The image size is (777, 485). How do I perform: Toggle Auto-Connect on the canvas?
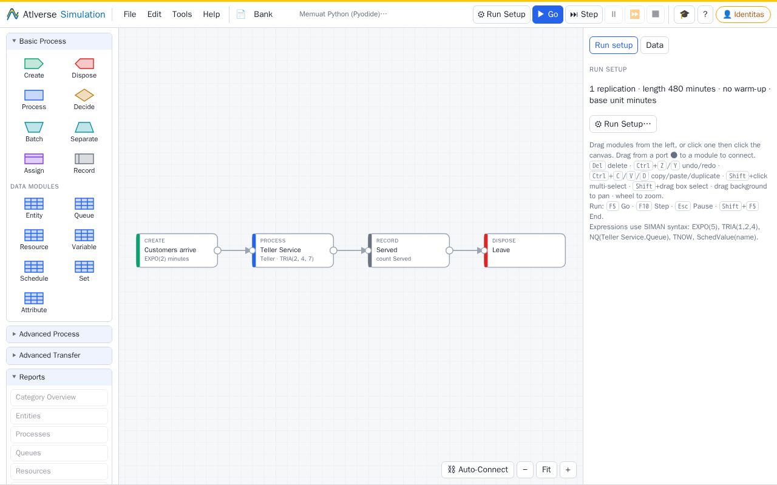click(478, 470)
